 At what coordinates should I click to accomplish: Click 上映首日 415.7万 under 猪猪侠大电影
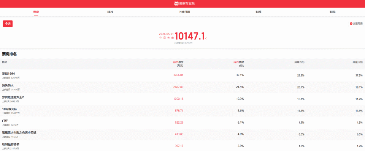[x=11, y=137]
